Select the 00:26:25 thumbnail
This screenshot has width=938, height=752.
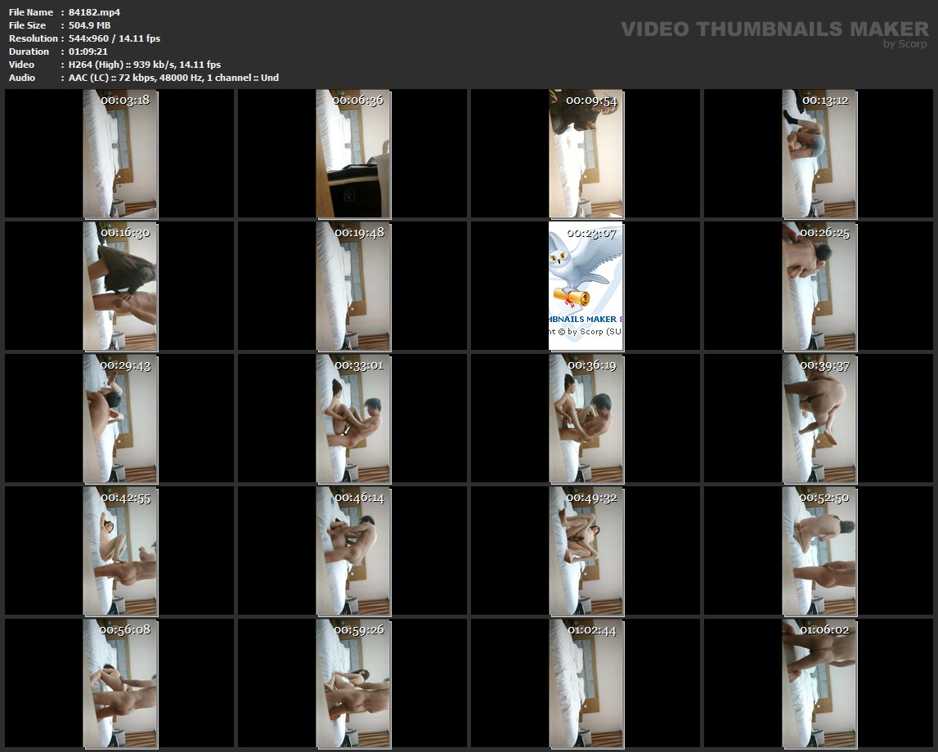pyautogui.click(x=819, y=286)
